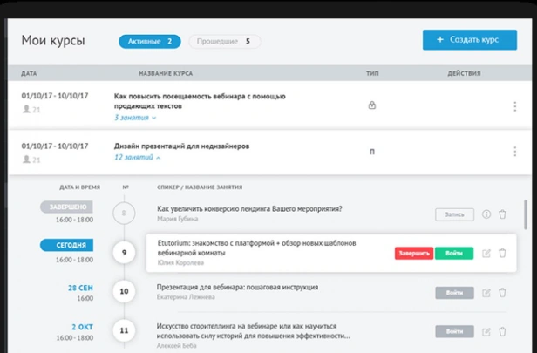Viewport: 537px width, 353px height.
Task: Click the lock type icon of first course
Action: coord(372,105)
